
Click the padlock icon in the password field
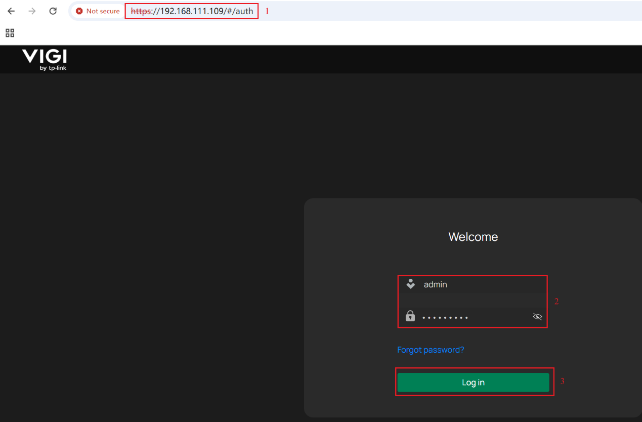(410, 316)
